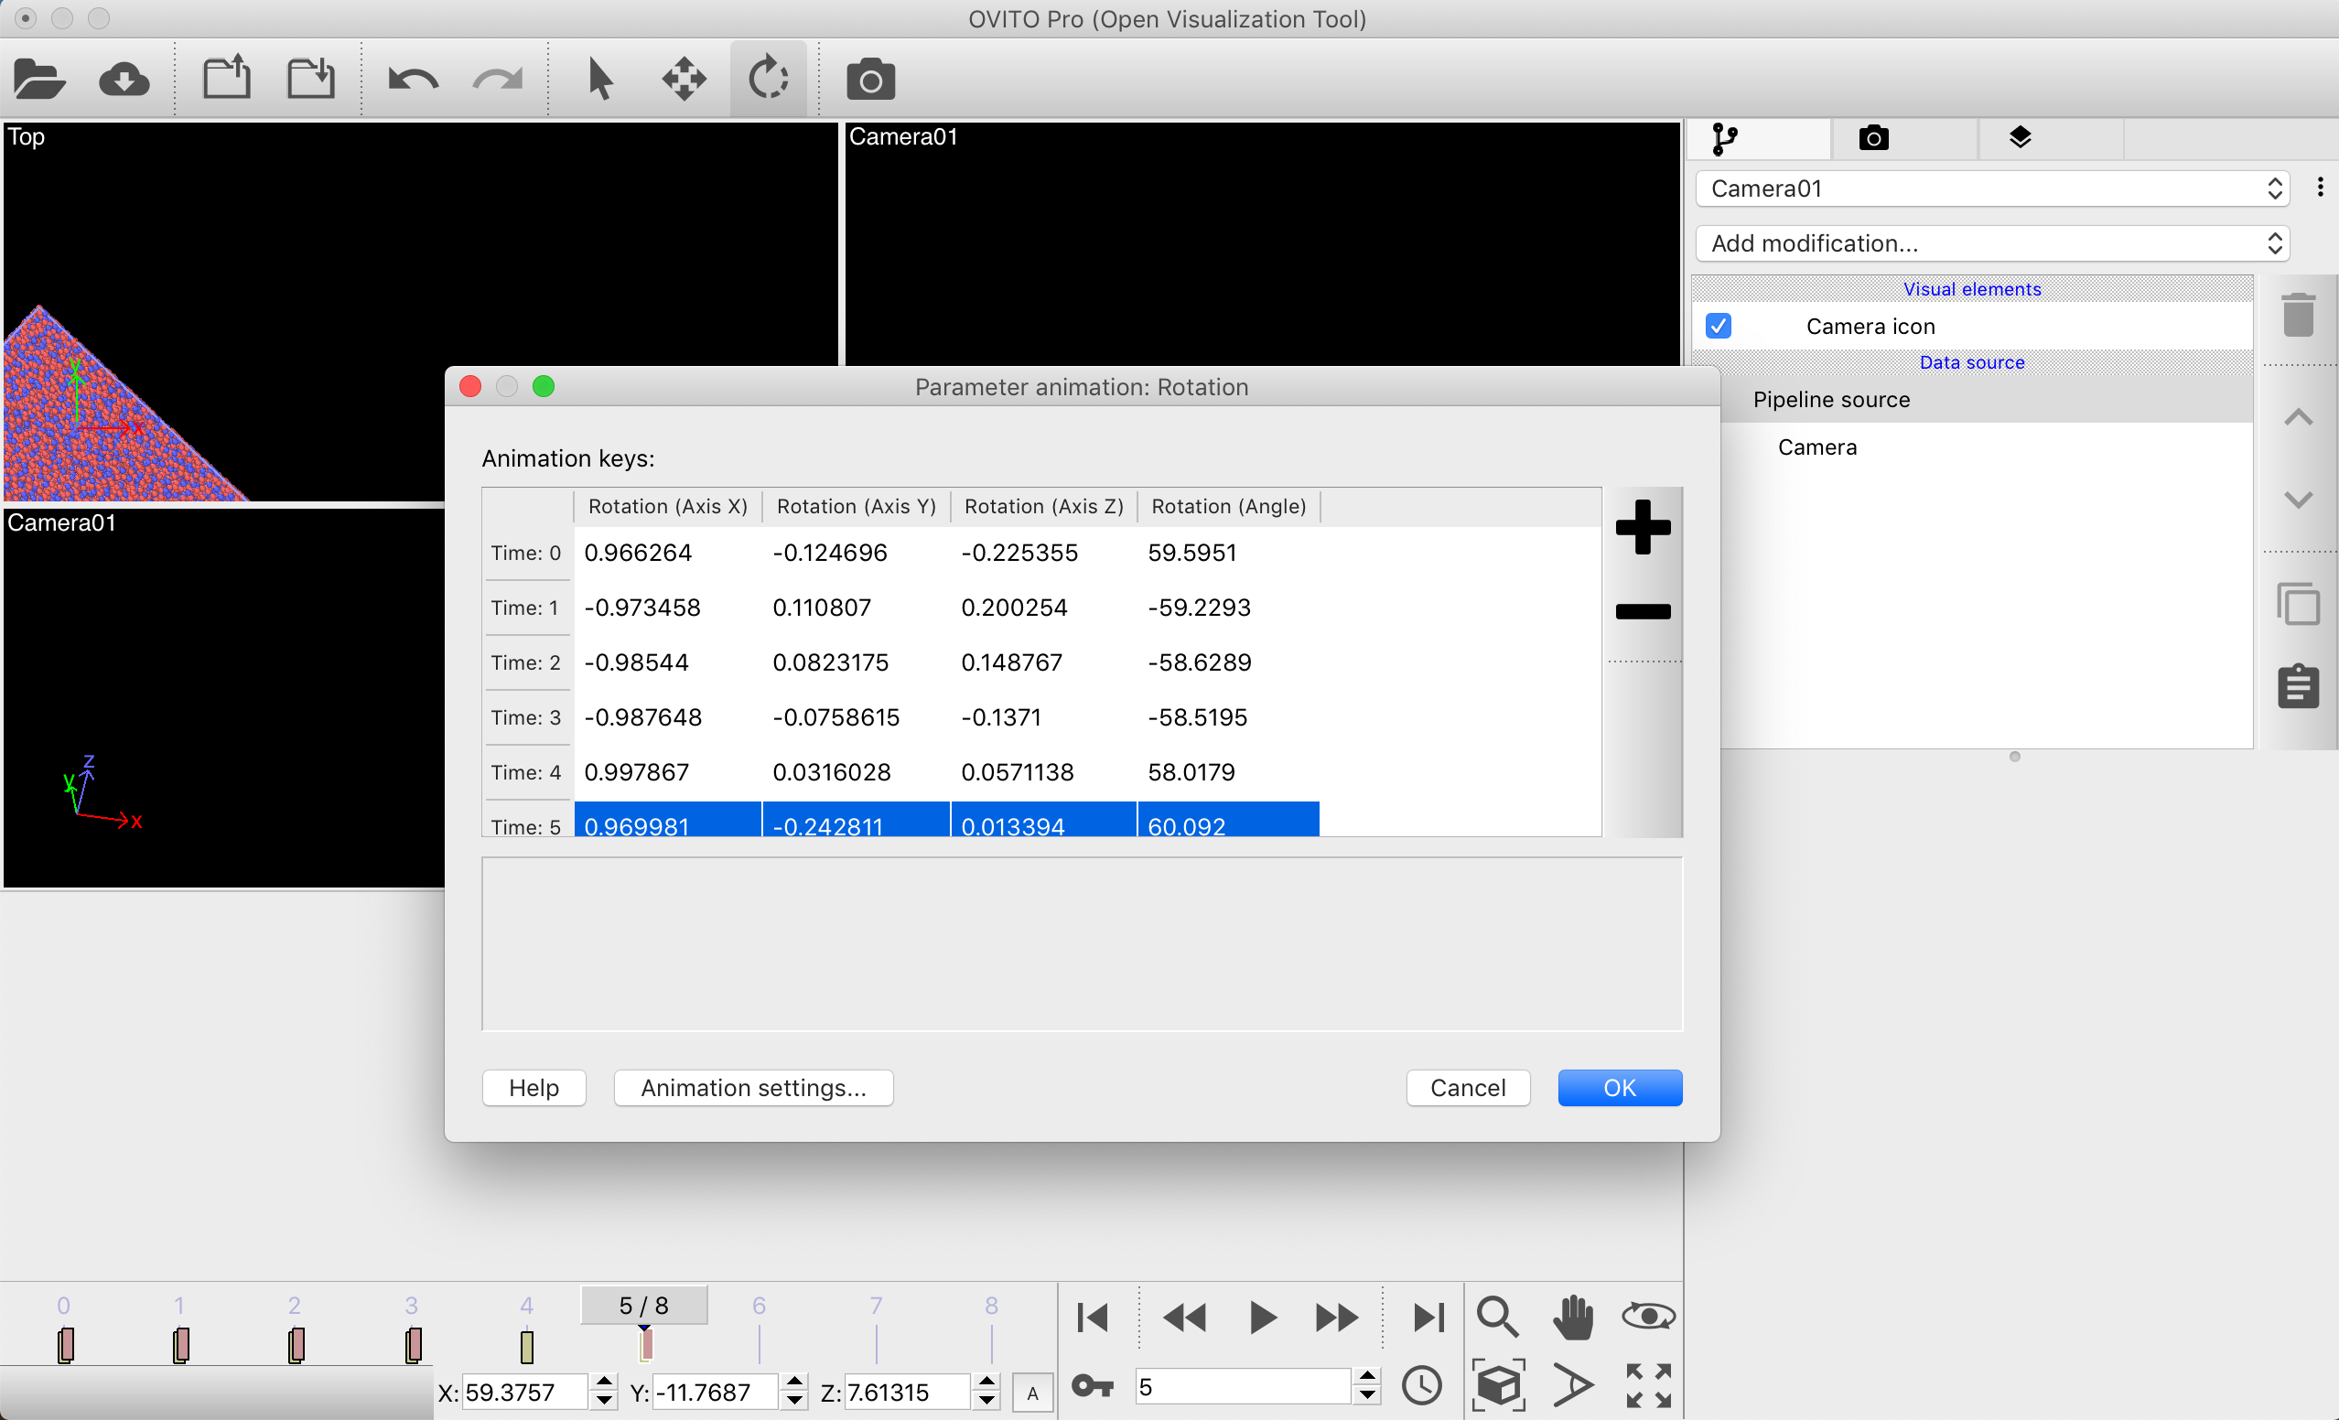Select the Orbit camera tool
The width and height of the screenshot is (2339, 1420).
tap(1647, 1317)
